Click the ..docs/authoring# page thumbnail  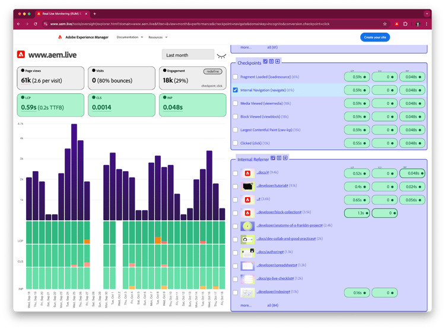tap(247, 252)
